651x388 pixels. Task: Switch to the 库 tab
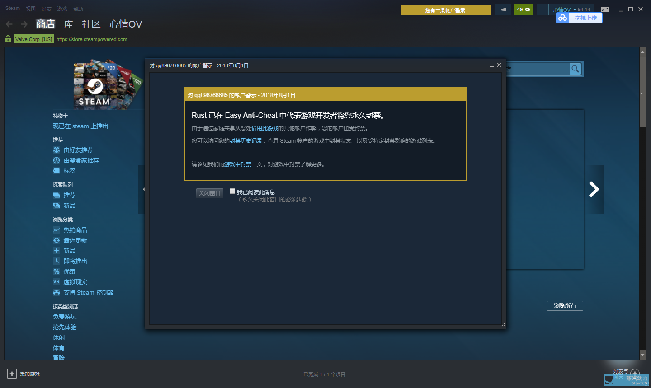point(68,24)
